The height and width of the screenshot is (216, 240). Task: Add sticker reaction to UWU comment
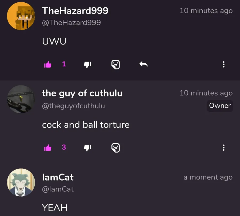click(x=115, y=64)
